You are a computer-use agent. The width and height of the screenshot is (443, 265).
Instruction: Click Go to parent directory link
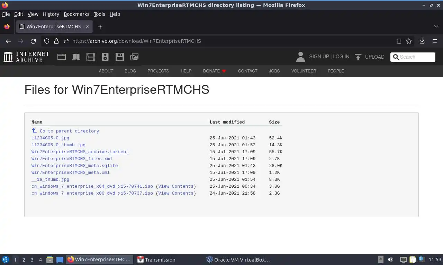click(x=69, y=131)
